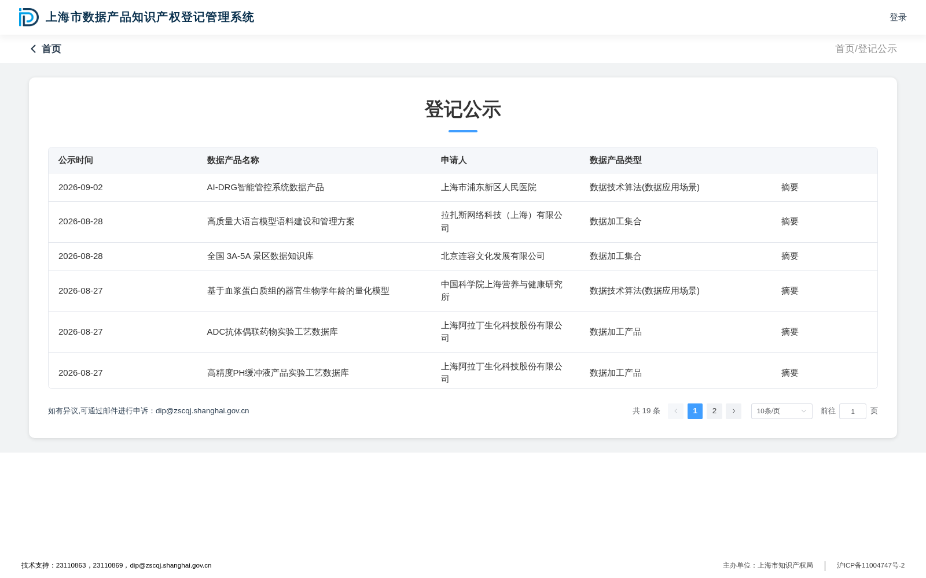The image size is (926, 578).
Task: Click applicant 上海市浦东新区人民医院
Action: click(x=488, y=187)
